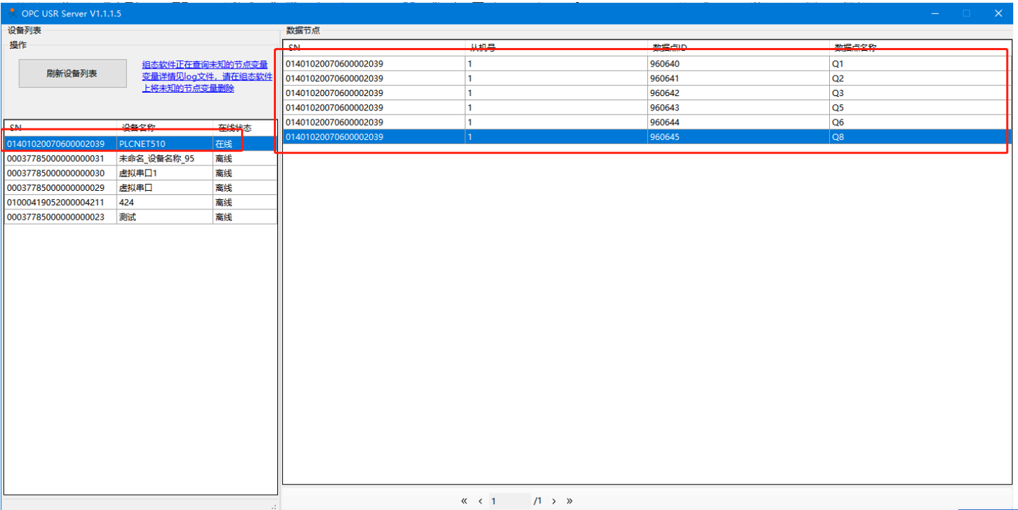Close the OPC USR Server window
This screenshot has width=1018, height=510.
pyautogui.click(x=998, y=13)
